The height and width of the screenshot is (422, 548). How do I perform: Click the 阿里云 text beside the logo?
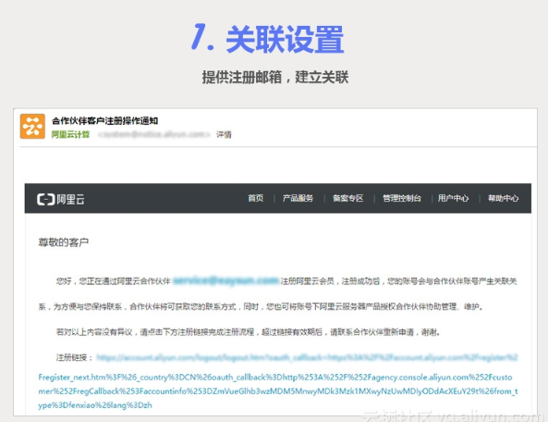click(x=70, y=199)
